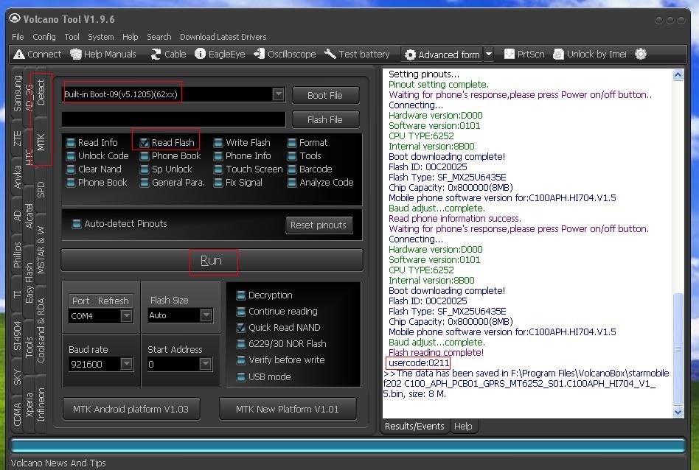Enable the Fix Signal checkbox
Viewport: 699px width, 470px height.
pos(218,183)
